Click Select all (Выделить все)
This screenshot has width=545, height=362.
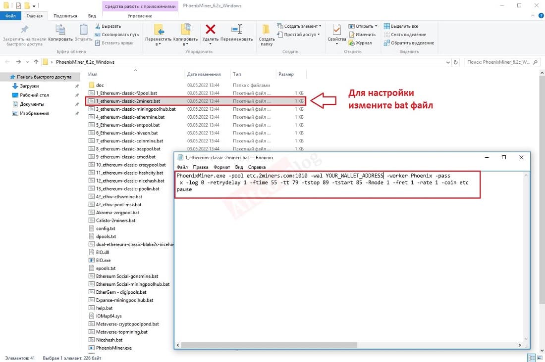point(401,26)
